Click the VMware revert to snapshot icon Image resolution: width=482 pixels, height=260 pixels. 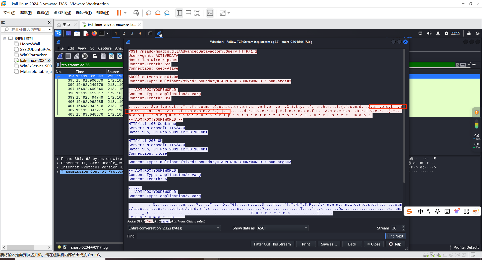[x=158, y=13]
